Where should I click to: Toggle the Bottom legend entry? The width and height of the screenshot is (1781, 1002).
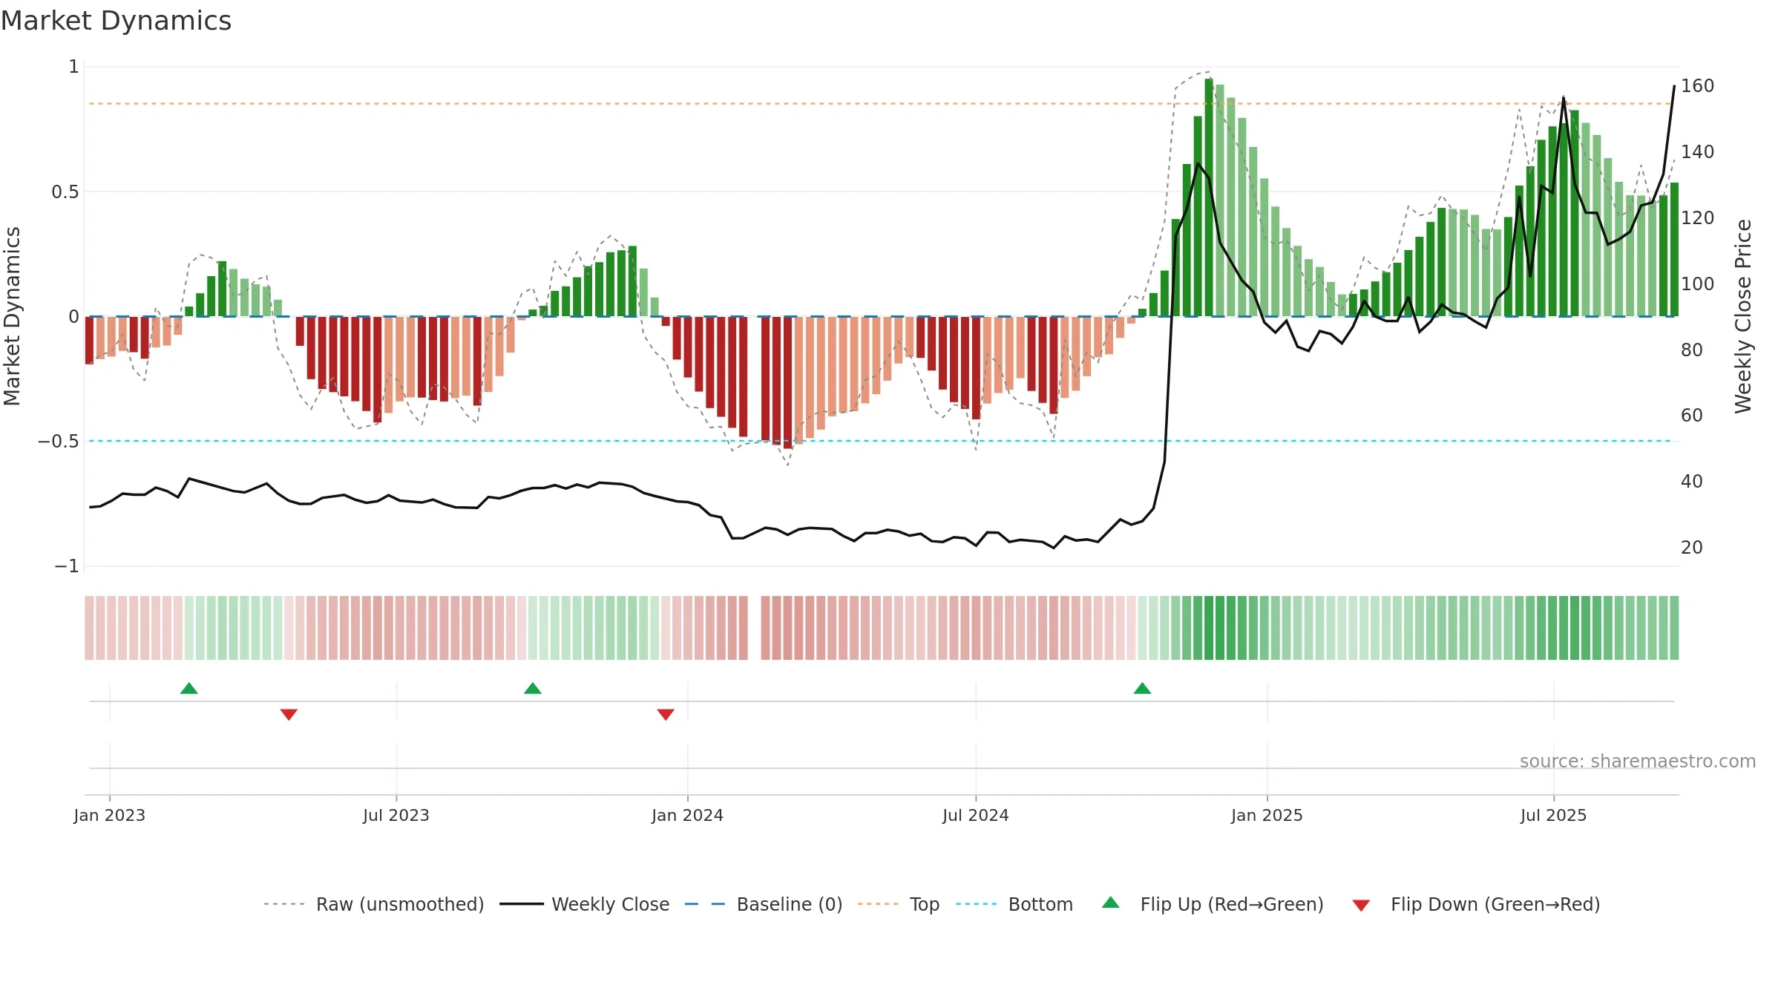1014,904
